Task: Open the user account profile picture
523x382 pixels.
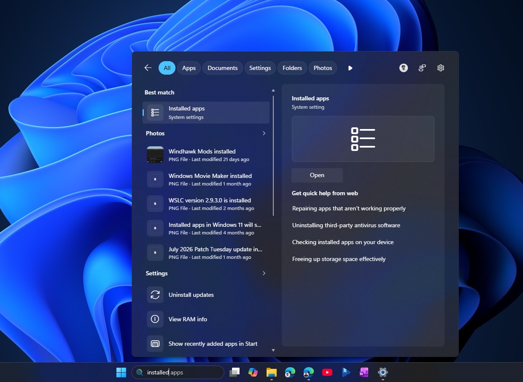Action: coord(404,68)
